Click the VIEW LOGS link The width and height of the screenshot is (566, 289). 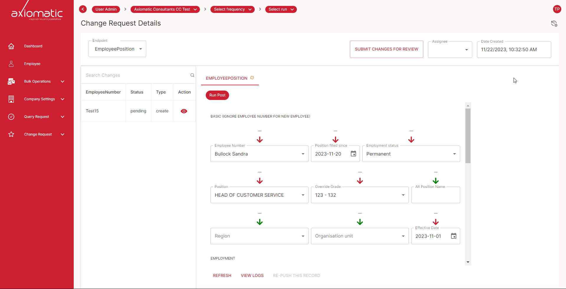[252, 275]
